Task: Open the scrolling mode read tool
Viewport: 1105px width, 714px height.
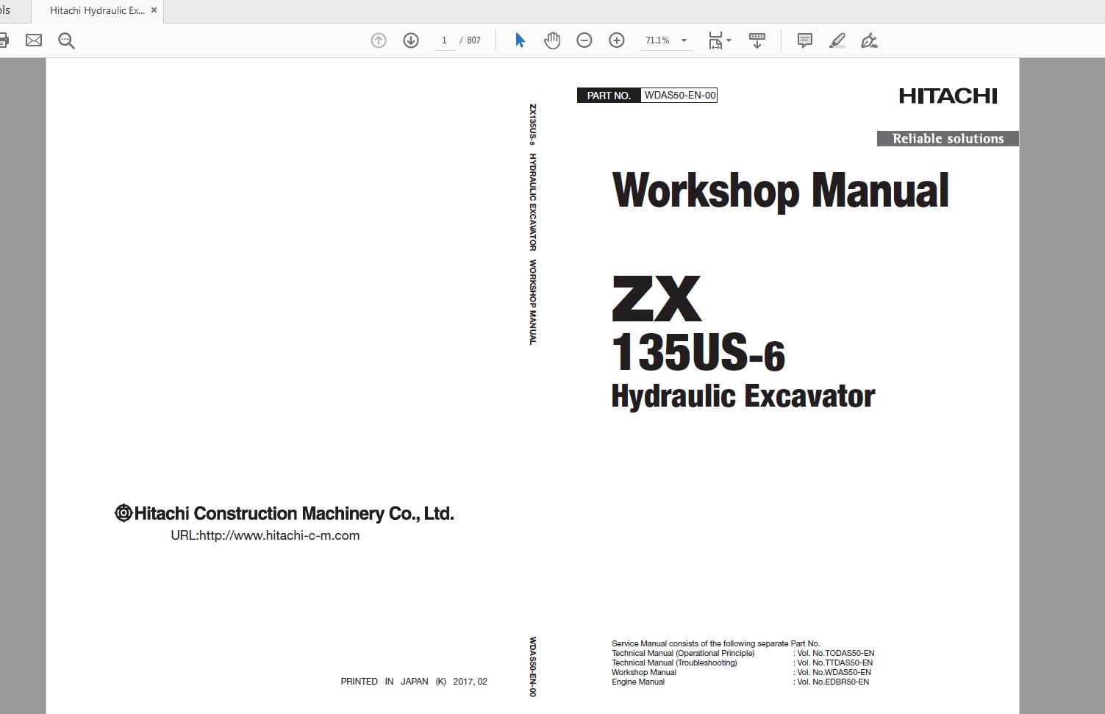Action: coord(757,40)
